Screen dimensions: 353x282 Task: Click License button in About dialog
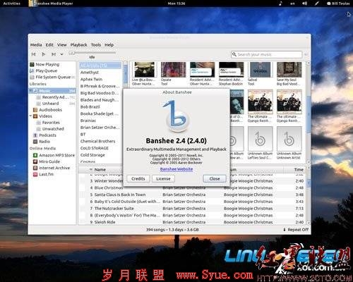pos(163,178)
